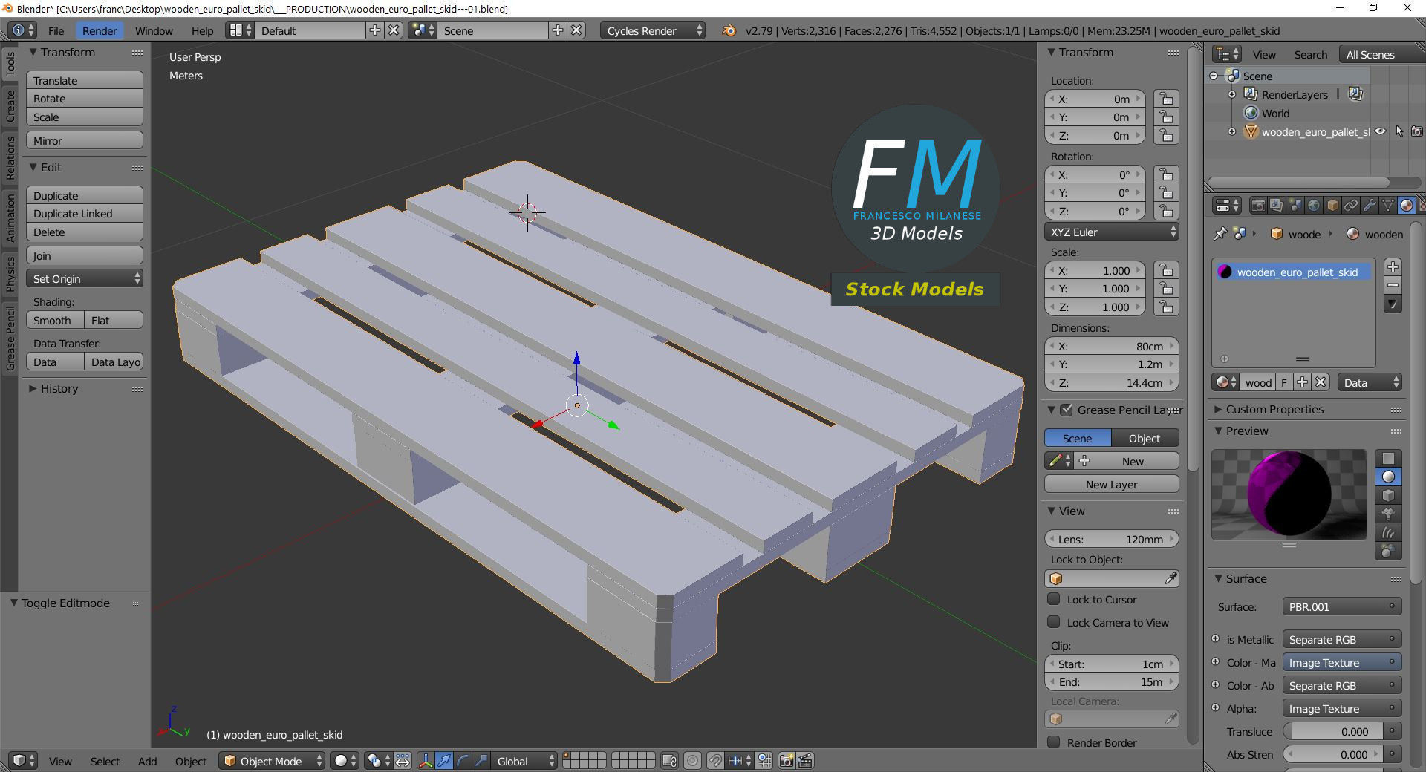
Task: Open the Cycles Render engine dropdown
Action: [x=653, y=30]
